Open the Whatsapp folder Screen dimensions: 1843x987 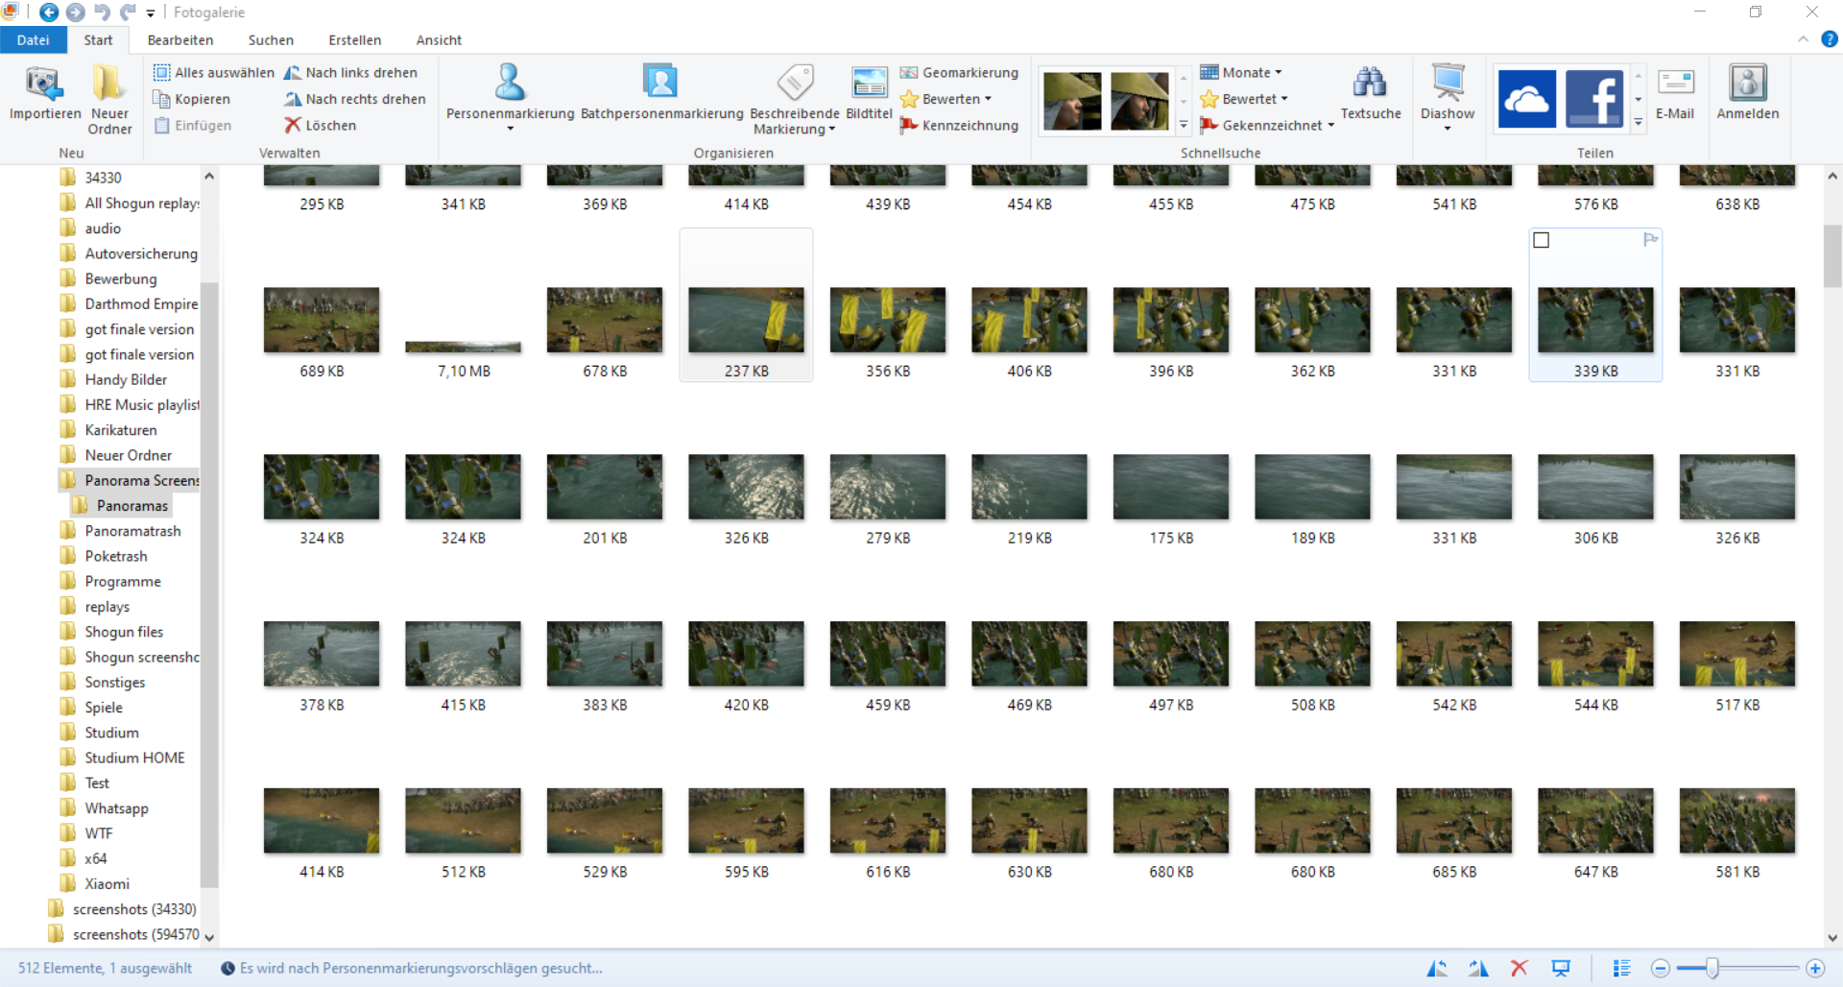116,808
